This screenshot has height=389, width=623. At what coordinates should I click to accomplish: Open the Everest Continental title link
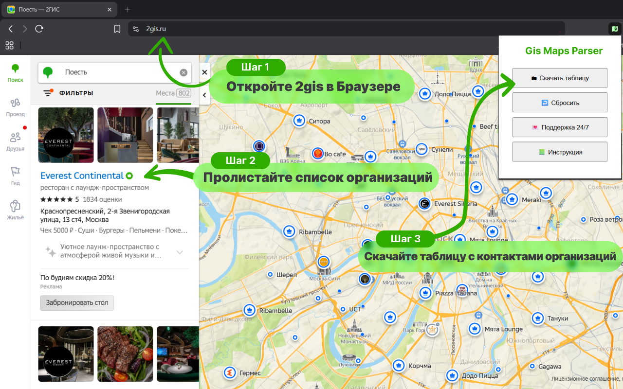[82, 176]
